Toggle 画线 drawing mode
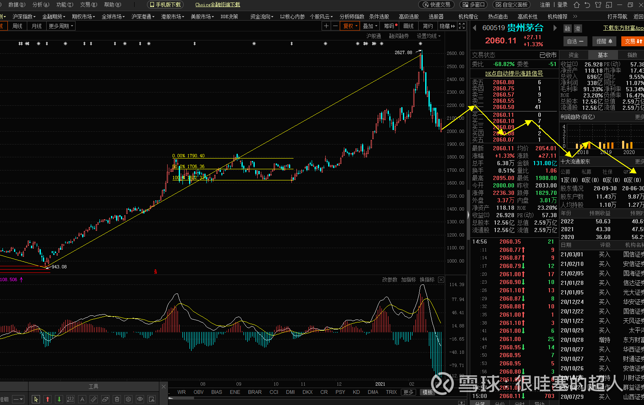The height and width of the screenshot is (405, 644). click(x=409, y=26)
